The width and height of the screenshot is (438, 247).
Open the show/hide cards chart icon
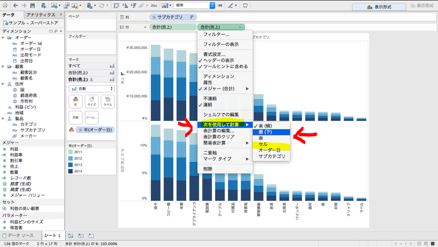(x=165, y=5)
